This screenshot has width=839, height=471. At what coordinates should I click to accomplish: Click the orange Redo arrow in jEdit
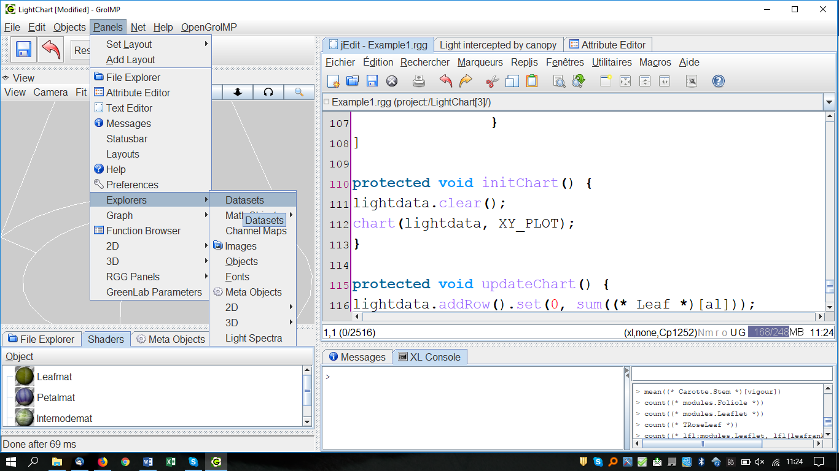pyautogui.click(x=466, y=81)
